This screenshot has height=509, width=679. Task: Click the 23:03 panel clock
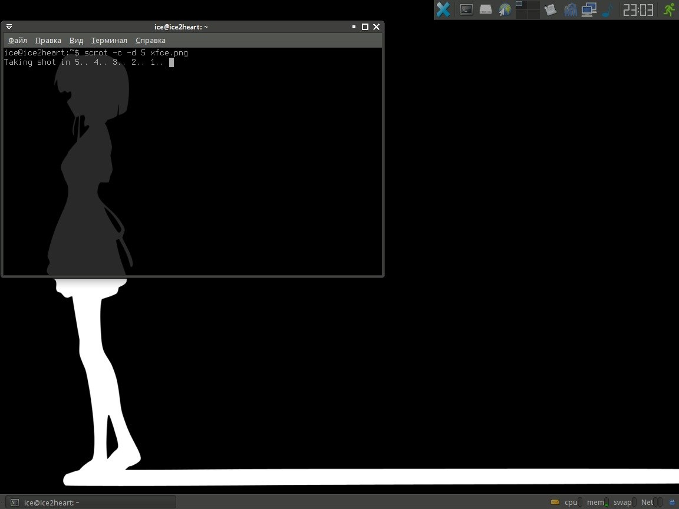pos(638,9)
